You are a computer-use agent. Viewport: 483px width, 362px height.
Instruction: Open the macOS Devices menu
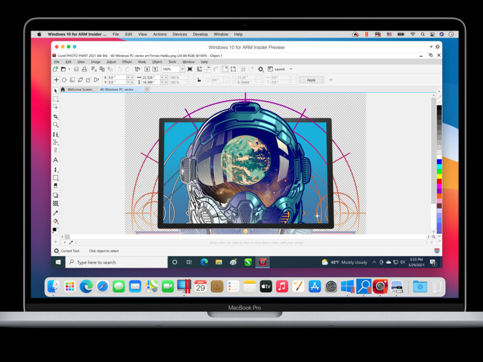point(179,34)
